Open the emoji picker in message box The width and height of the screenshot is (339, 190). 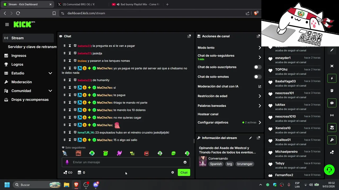tap(185, 162)
